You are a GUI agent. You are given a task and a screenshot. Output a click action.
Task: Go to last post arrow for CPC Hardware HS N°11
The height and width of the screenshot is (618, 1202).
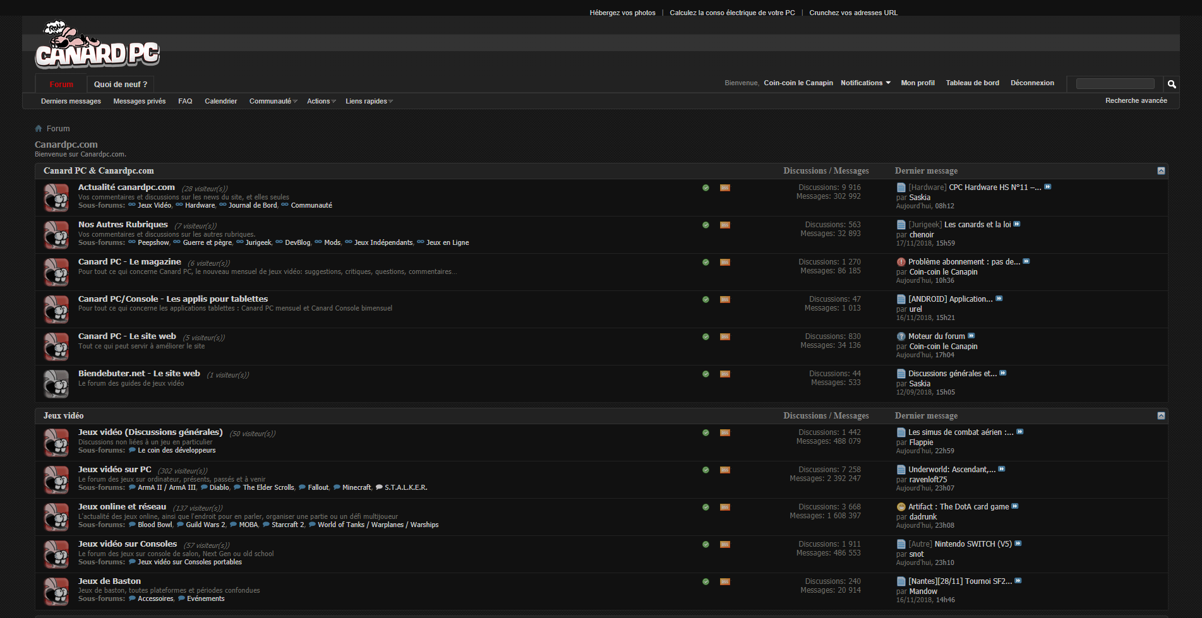click(1048, 187)
